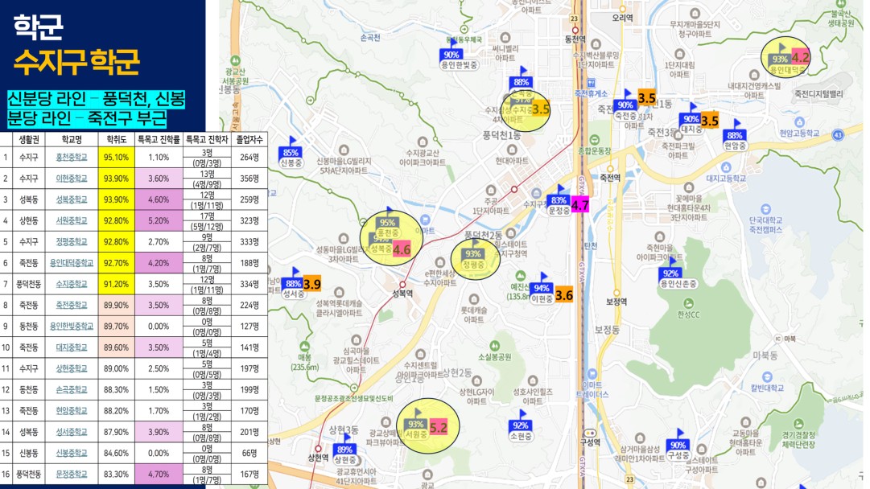Select the 특목고 진학률 column header
Image resolution: width=870 pixels, height=489 pixels.
coord(159,139)
